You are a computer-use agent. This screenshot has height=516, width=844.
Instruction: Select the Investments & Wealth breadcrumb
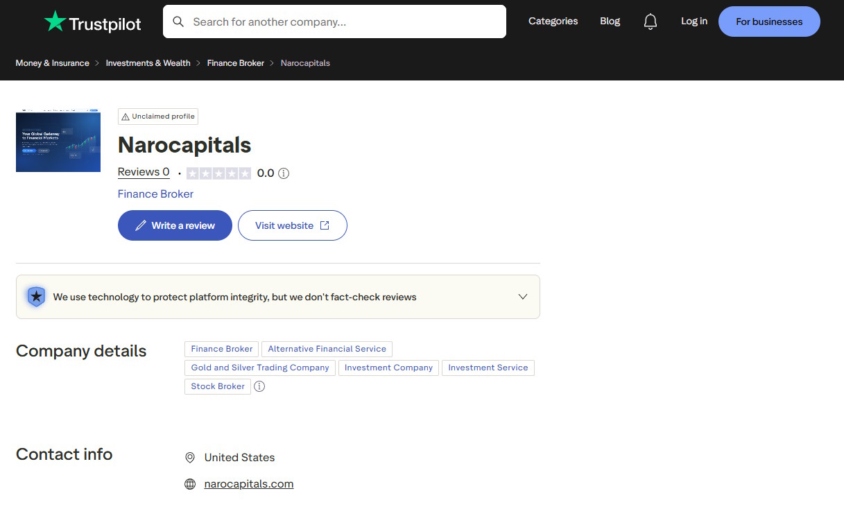click(x=148, y=63)
